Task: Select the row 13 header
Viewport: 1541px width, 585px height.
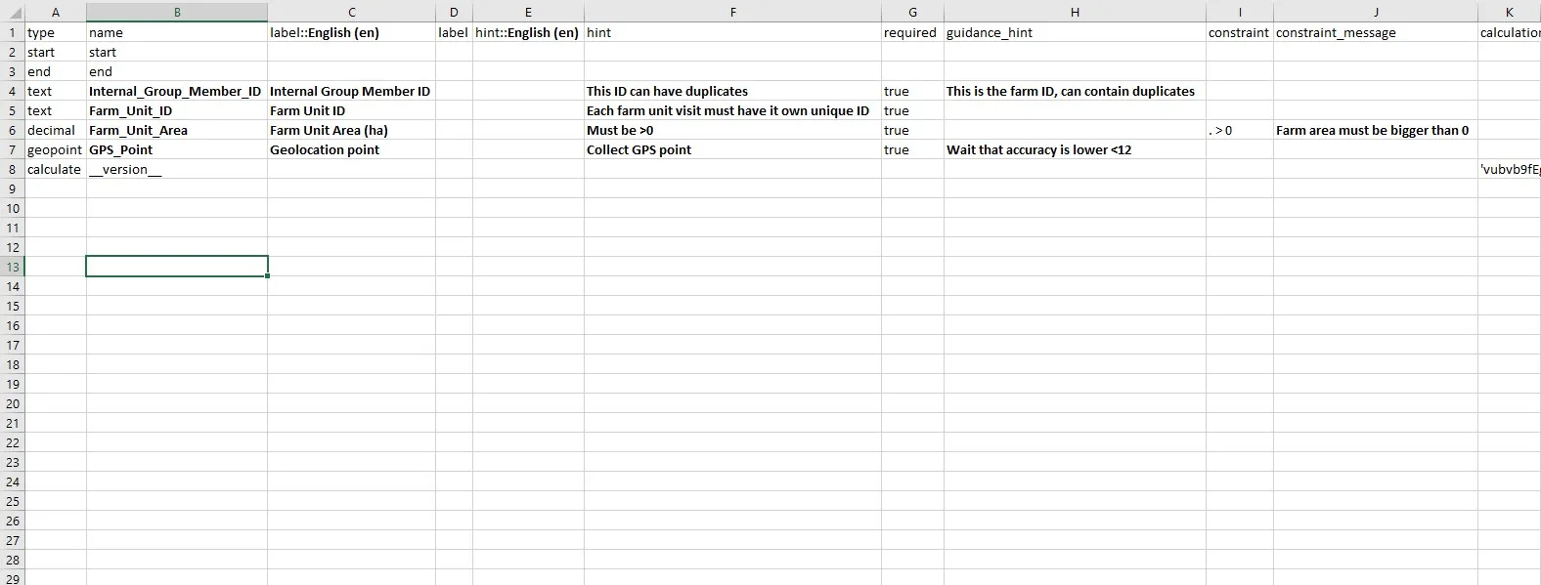Action: (13, 267)
